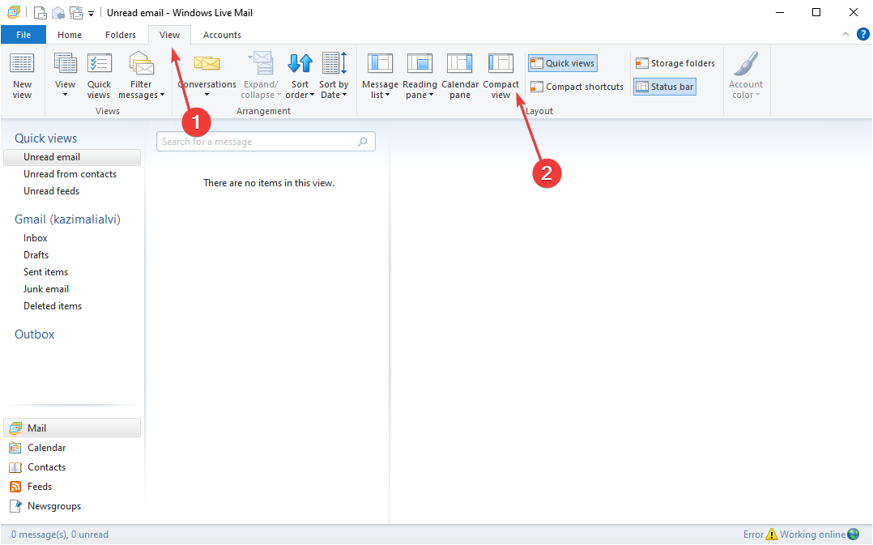
Task: Click the Quick views checklist icon
Action: click(100, 63)
